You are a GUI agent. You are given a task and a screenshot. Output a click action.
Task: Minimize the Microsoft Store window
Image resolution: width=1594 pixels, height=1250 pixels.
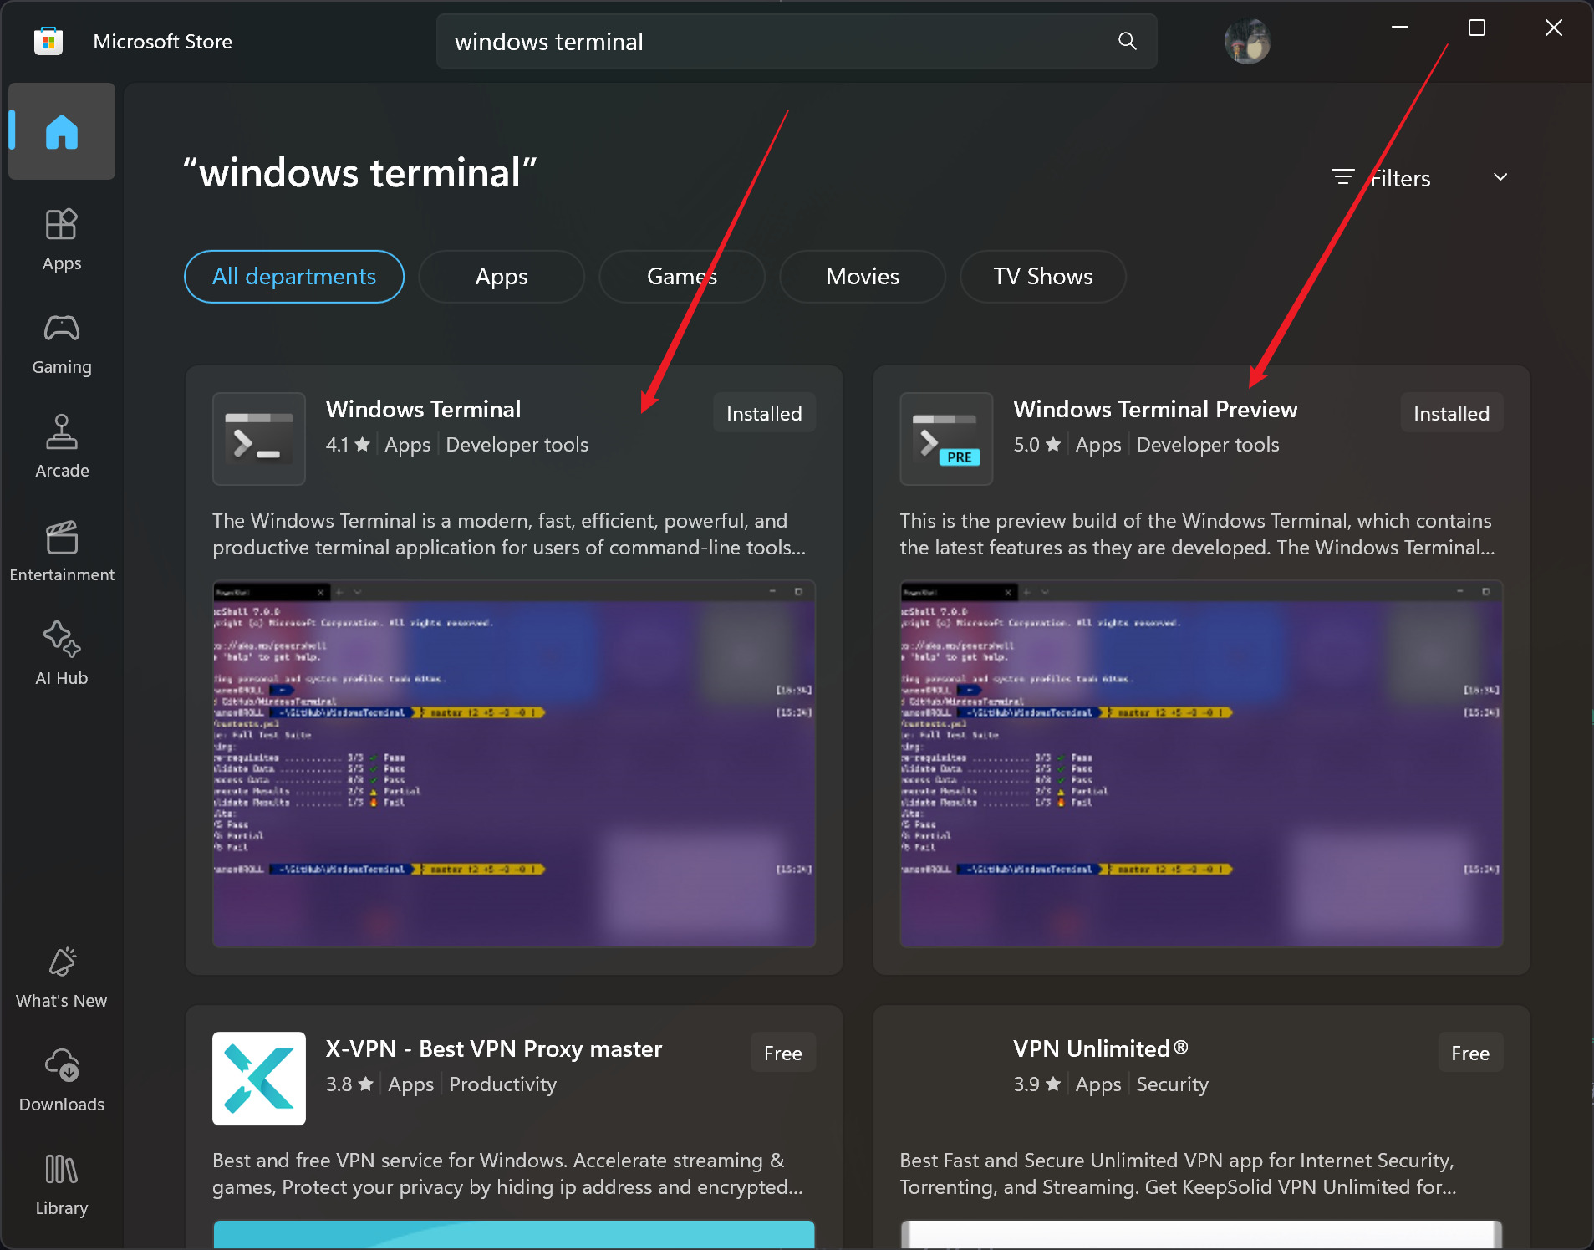coord(1400,28)
